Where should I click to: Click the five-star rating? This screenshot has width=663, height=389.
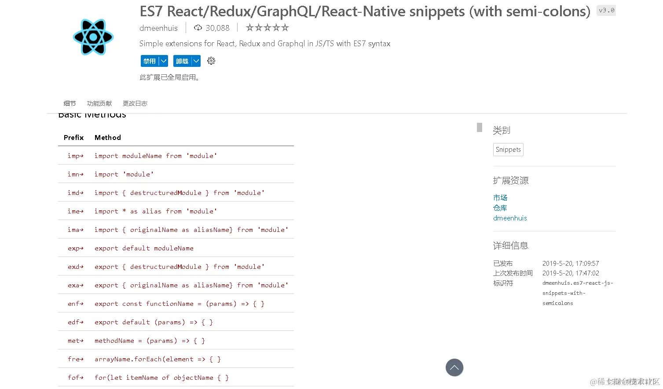coord(267,28)
